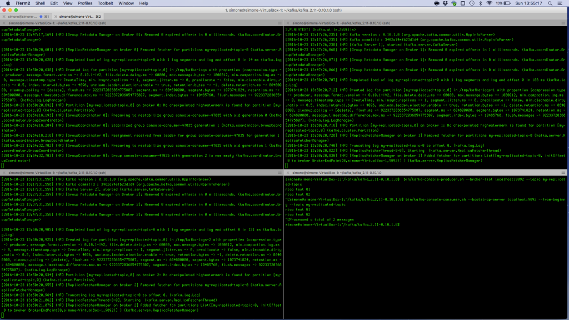Screen dimensions: 569x320
Task: Click the battery indicator showing 13%
Action: [x=503, y=3]
